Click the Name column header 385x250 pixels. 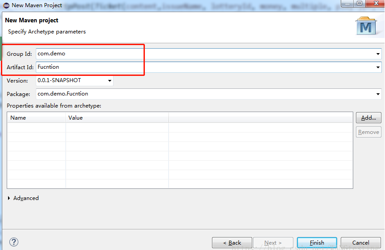pos(36,118)
